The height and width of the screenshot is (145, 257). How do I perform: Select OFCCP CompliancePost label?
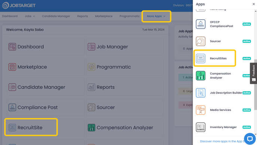point(221,24)
